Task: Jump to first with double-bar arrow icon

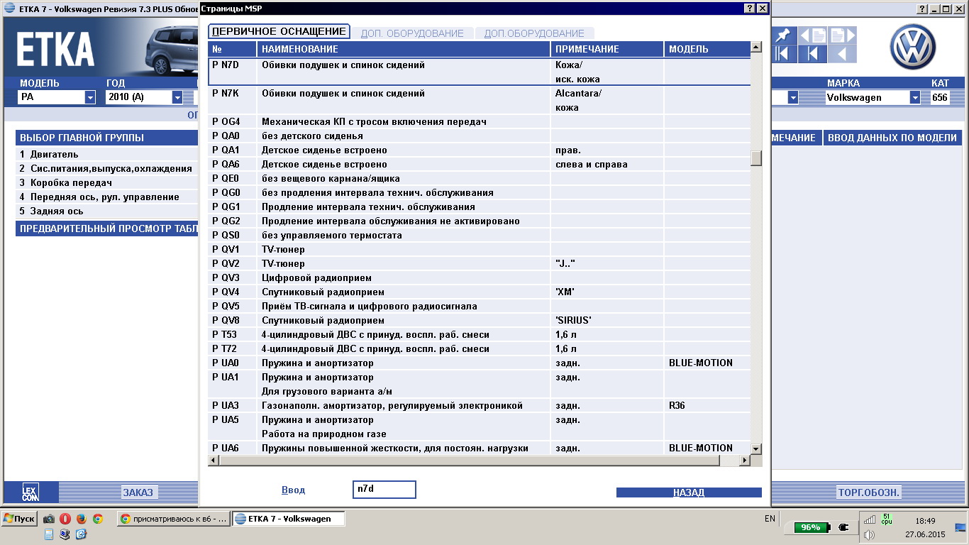Action: click(x=782, y=54)
